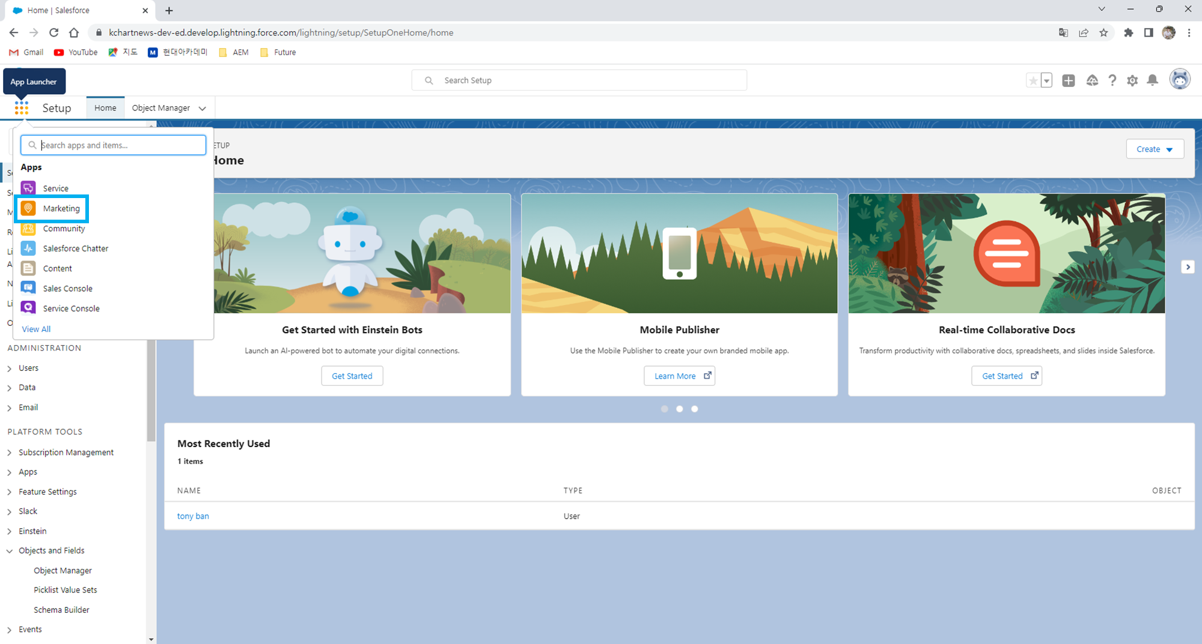
Task: Open the Trailhead guidance icon
Action: [x=1092, y=80]
